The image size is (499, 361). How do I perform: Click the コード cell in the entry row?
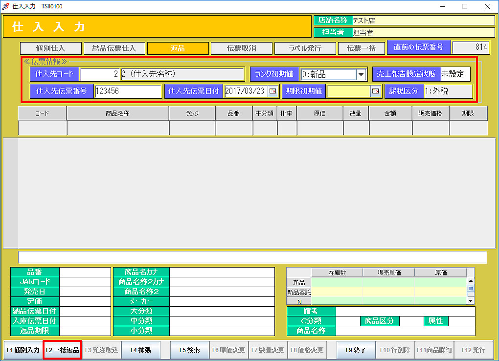click(42, 128)
